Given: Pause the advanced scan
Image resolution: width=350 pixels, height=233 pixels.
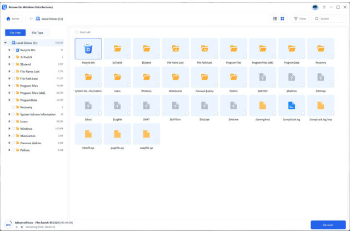Looking at the screenshot, I should [x=17, y=227].
